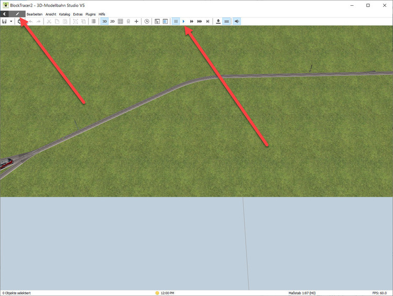Minimize the application window

coord(352,5)
